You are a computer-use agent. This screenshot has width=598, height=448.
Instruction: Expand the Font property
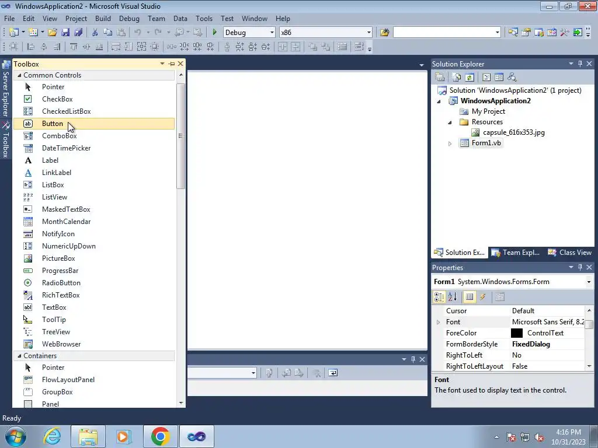(x=438, y=322)
